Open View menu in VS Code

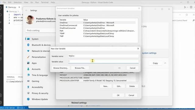point(26,2)
